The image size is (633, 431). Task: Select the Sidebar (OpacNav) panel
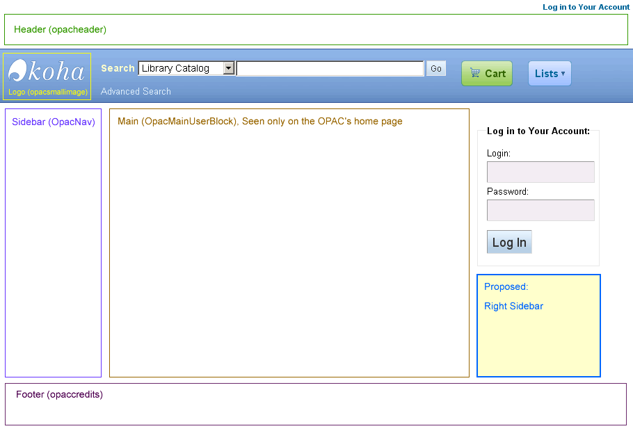pos(53,243)
